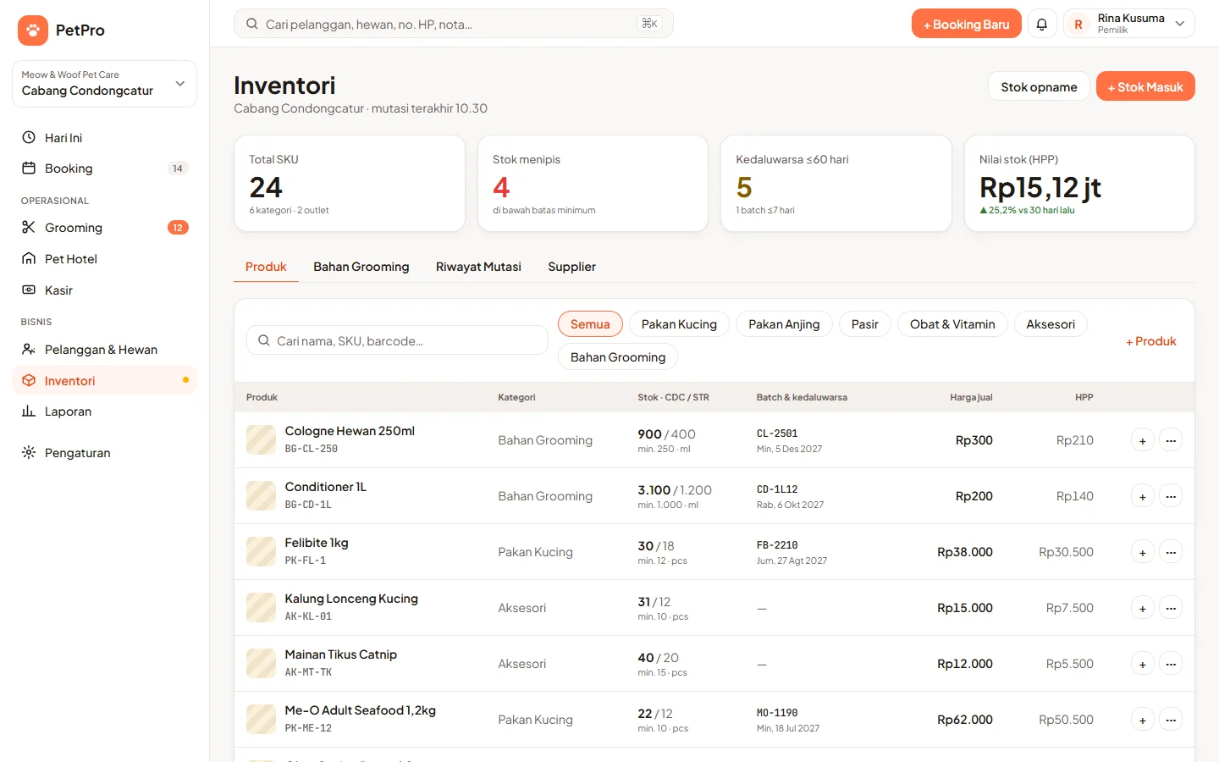The height and width of the screenshot is (762, 1219).
Task: Expand the Cabang Condongcatur branch selector
Action: click(104, 84)
